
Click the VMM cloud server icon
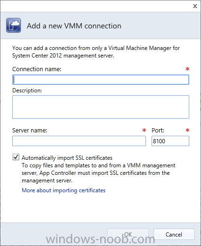point(14,25)
